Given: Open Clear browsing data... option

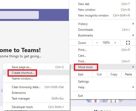Looking at the screenshot, I should [x=36, y=87].
